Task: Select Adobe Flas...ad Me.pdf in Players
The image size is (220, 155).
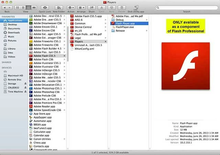Action: point(129,16)
